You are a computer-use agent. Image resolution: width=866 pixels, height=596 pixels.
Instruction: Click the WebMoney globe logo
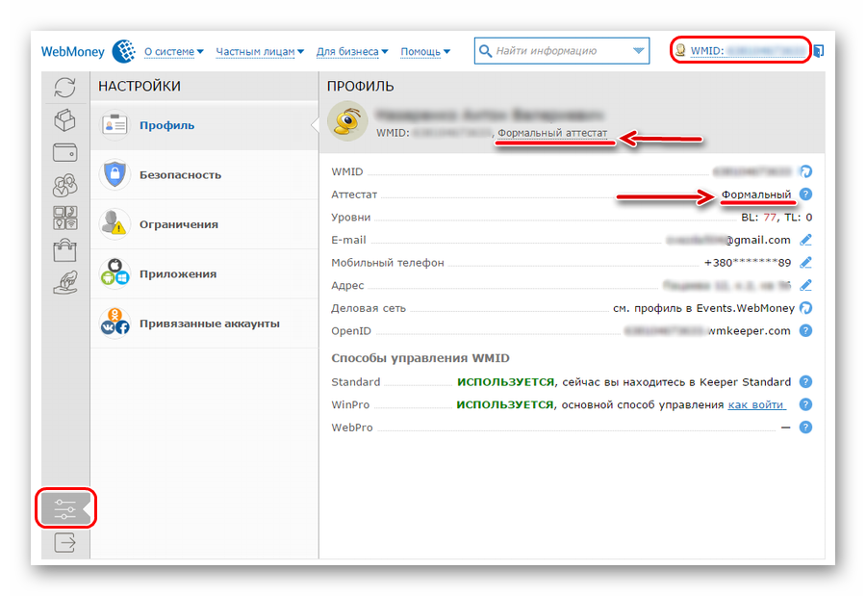(124, 51)
